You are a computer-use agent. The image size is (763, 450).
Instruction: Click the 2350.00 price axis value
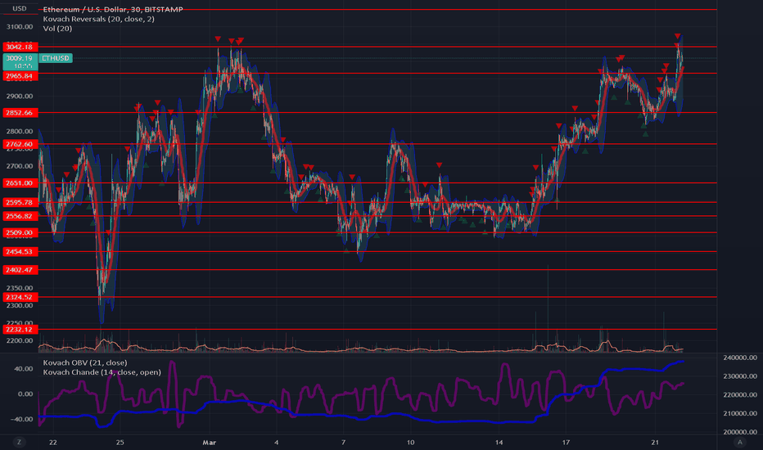[20, 287]
